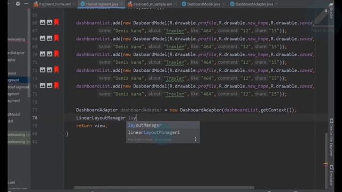Click the first drawable gutter icon on line 74
Screen dimensions: 342x192
pos(43,86)
